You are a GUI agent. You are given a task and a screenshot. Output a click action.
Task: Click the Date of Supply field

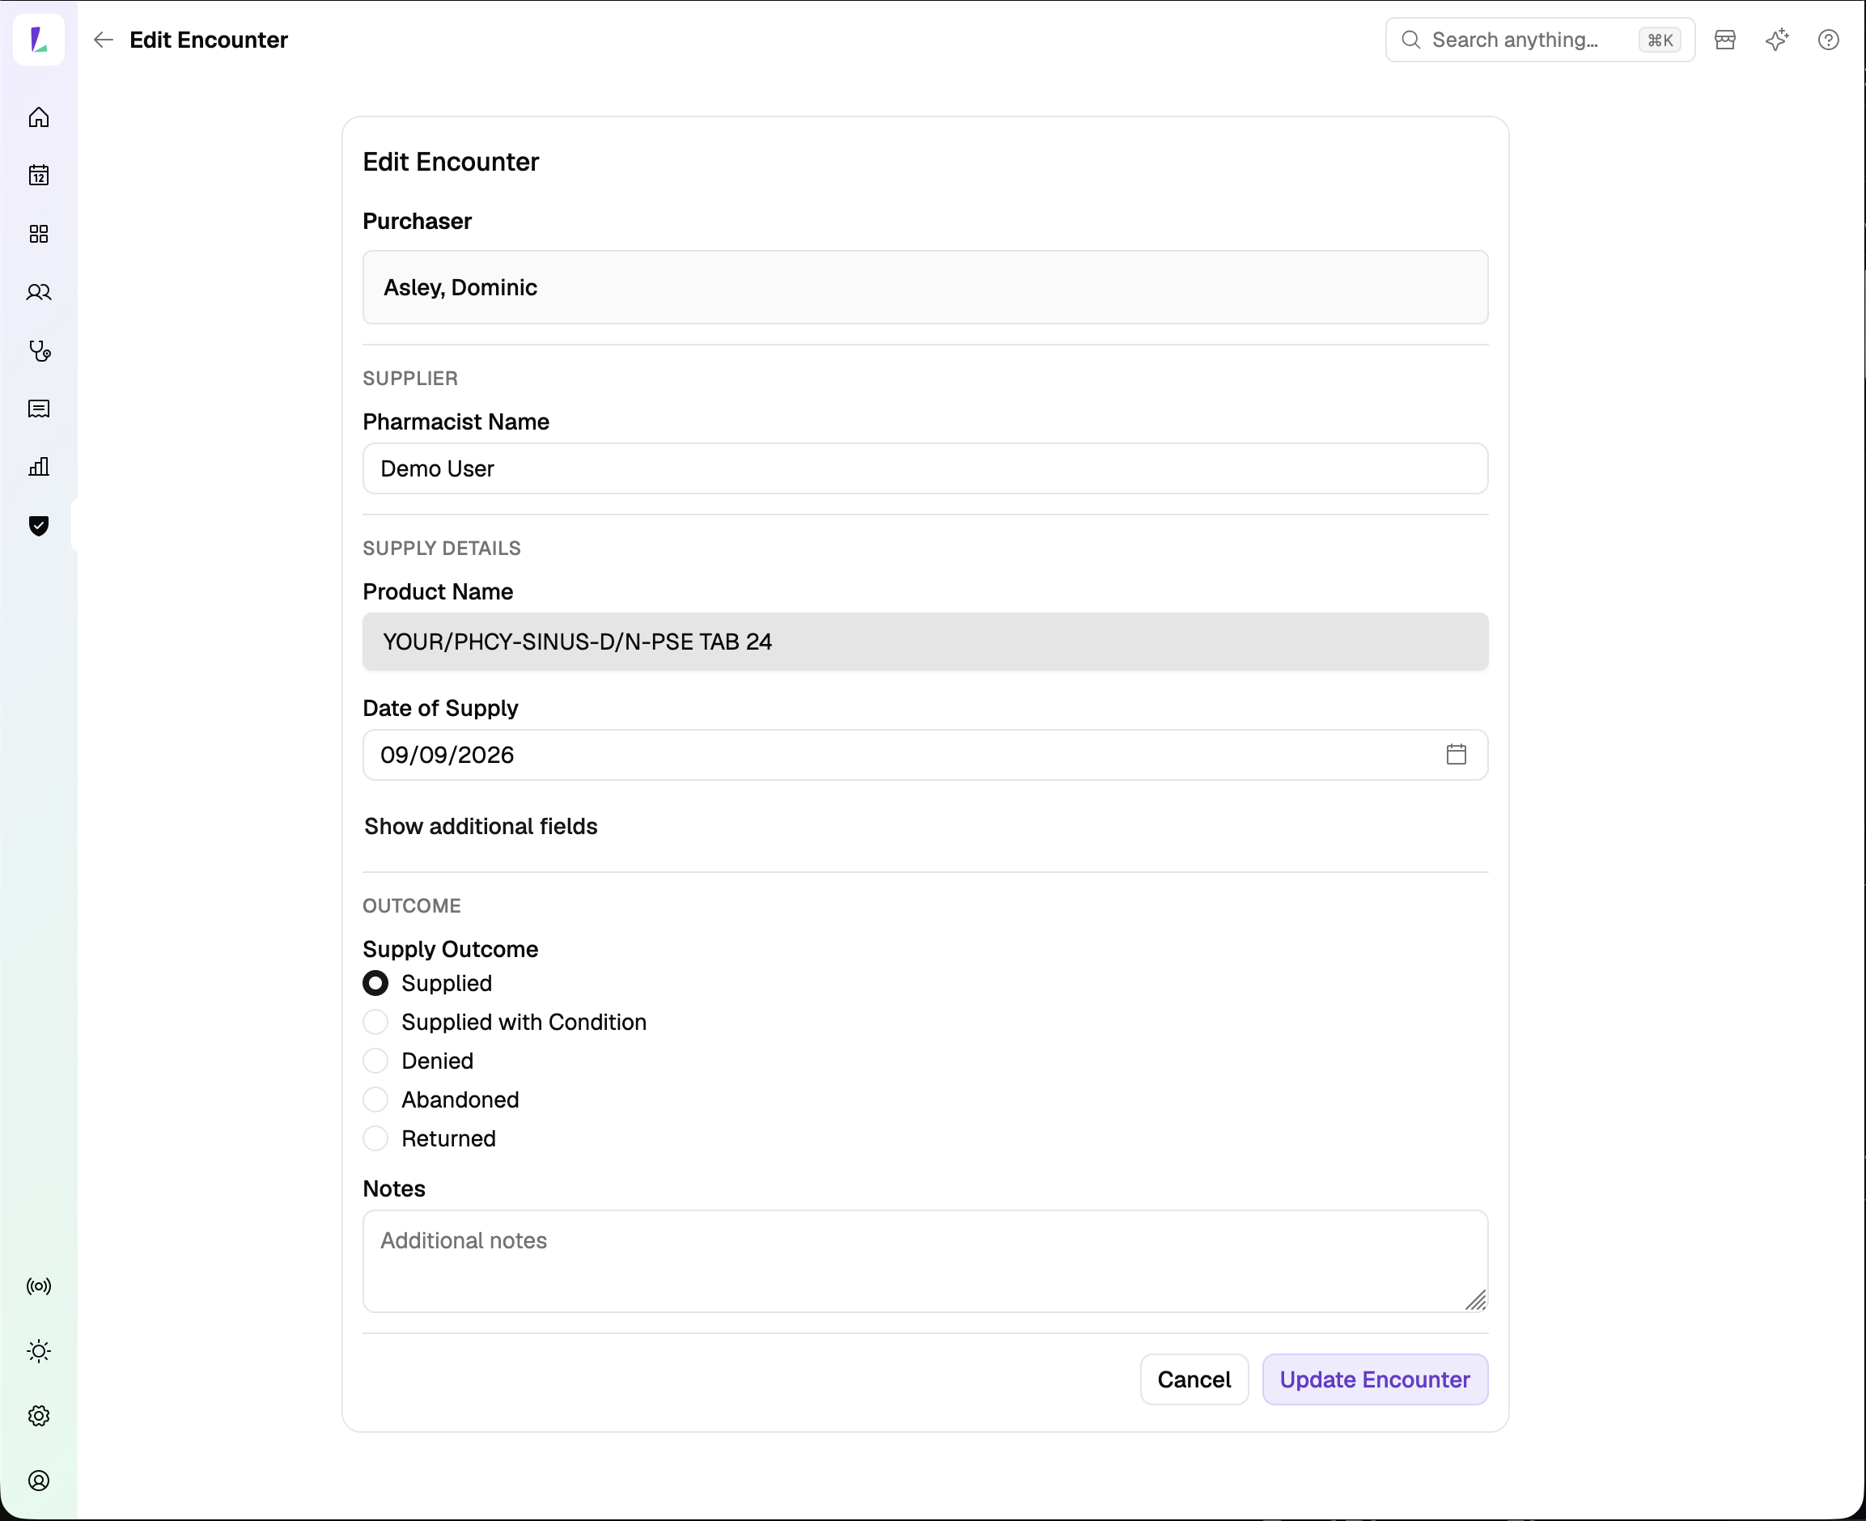[925, 754]
